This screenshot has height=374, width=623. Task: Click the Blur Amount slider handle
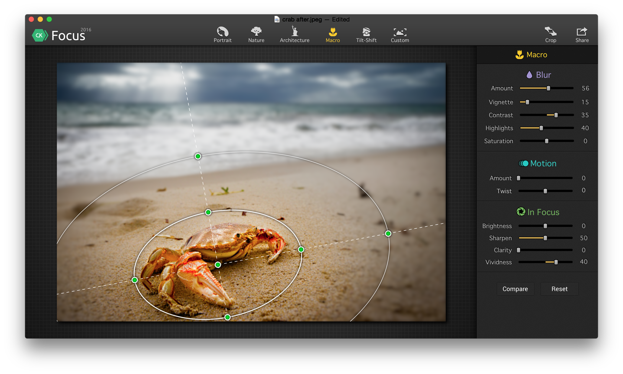coord(548,88)
